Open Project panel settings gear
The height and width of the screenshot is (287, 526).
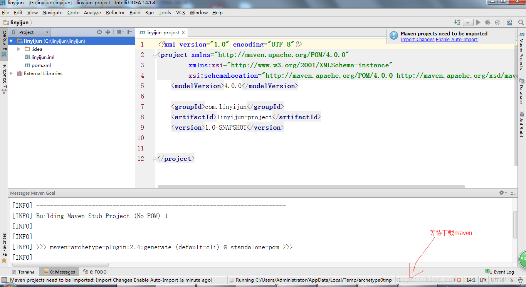(x=120, y=32)
